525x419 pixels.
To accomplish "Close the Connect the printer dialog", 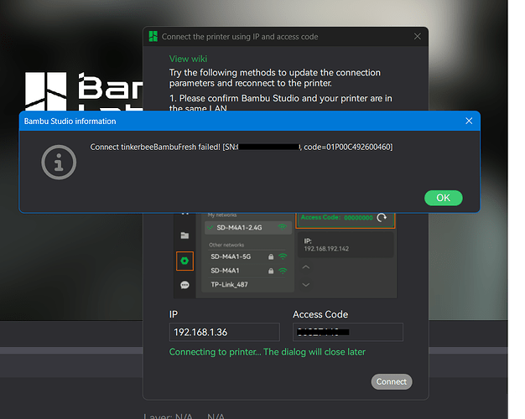I will 417,37.
